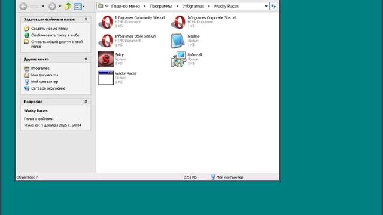
Task: Click Wacky Races title in Подробно panel
Action: click(36, 110)
